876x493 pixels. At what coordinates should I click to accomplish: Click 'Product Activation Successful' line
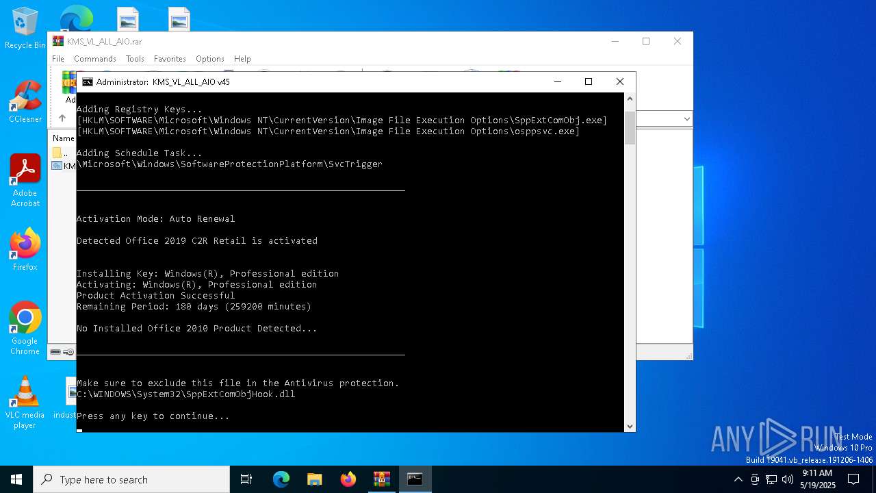[x=156, y=295]
